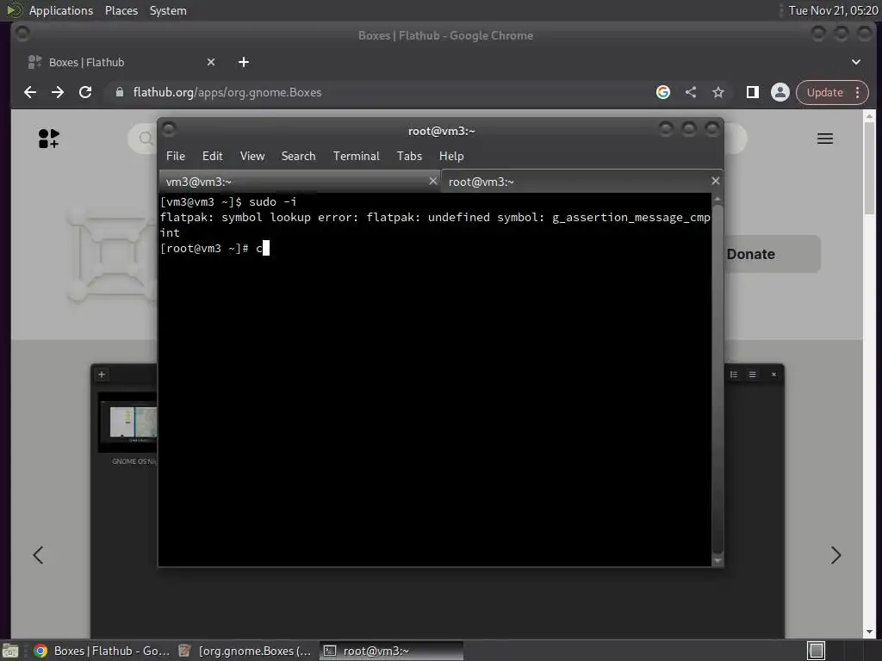
Task: Switch to org.gnome.Boxes taskbar entry
Action: pos(245,651)
